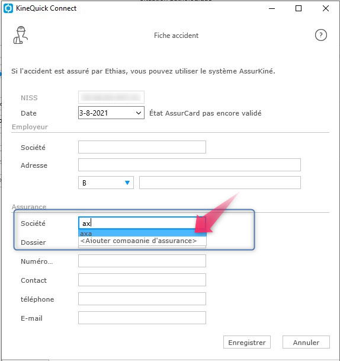Focus the E-mail input field
The height and width of the screenshot is (361, 340).
[142, 318]
